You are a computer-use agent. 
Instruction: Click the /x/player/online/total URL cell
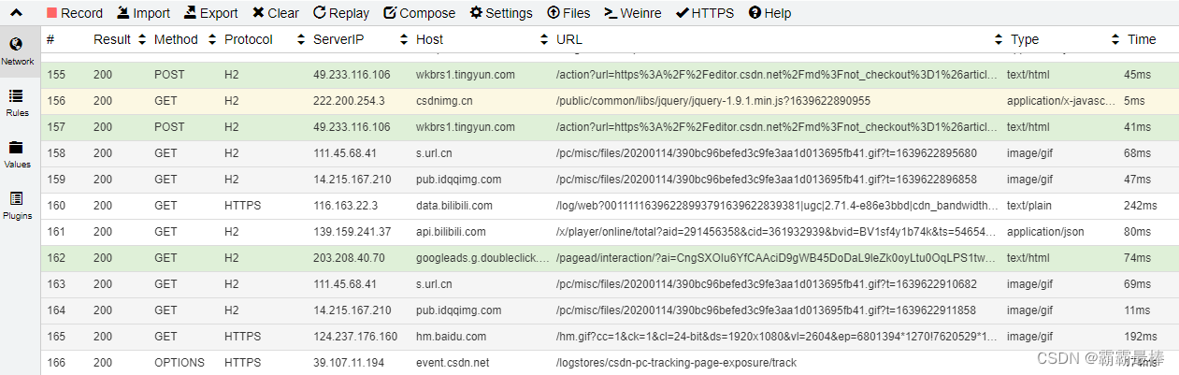coord(776,232)
